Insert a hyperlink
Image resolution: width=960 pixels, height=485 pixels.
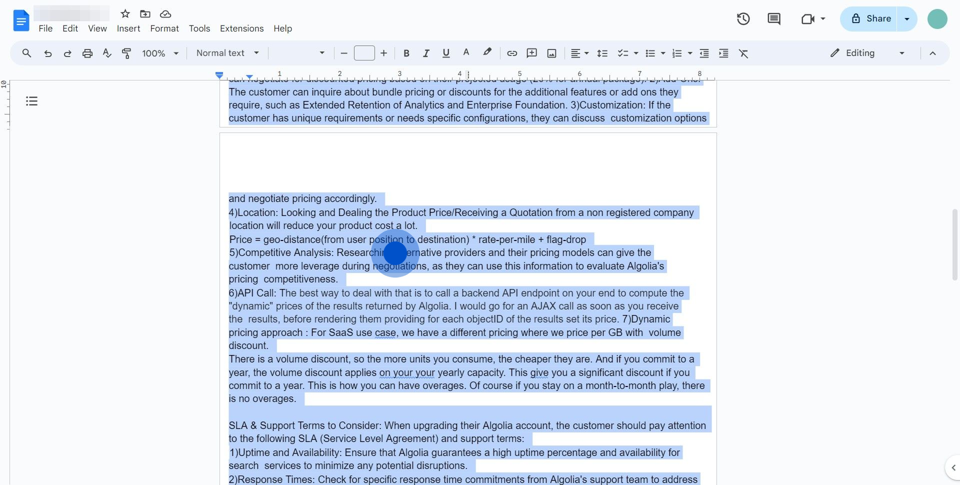512,53
